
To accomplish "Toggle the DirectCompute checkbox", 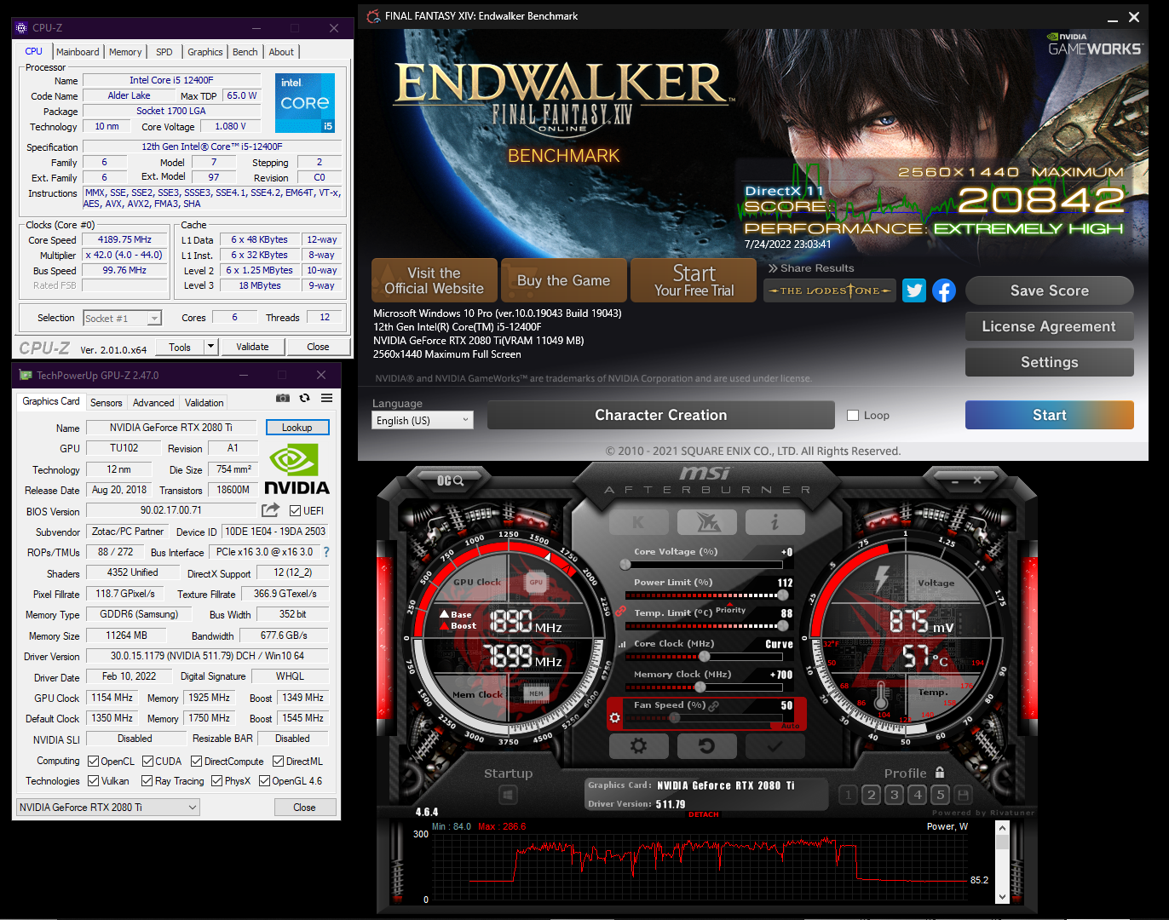I will click(x=197, y=762).
